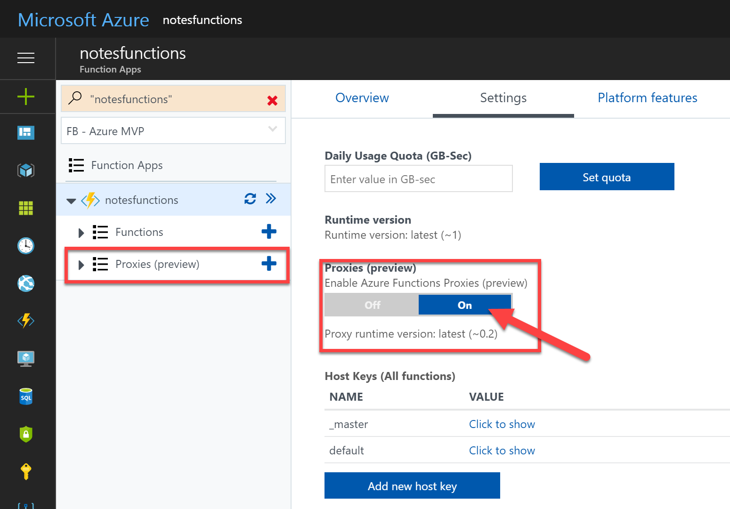Open the App Services globe icon
The image size is (730, 509).
pyautogui.click(x=26, y=283)
